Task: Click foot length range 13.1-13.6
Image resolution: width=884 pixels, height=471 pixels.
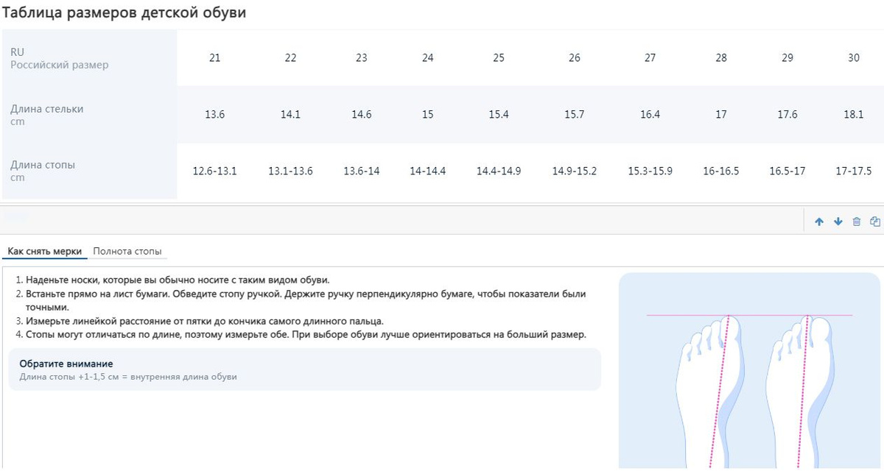Action: 290,171
